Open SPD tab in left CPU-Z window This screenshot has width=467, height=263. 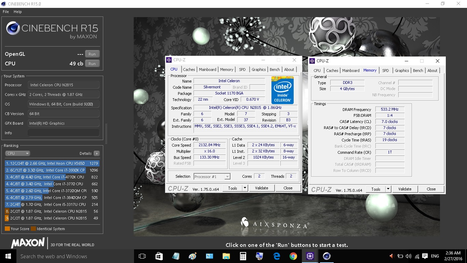point(242,70)
